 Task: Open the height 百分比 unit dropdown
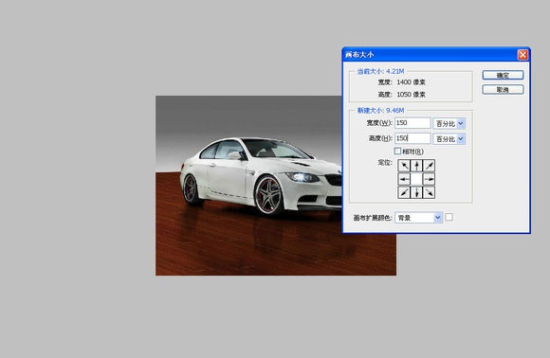coord(449,138)
